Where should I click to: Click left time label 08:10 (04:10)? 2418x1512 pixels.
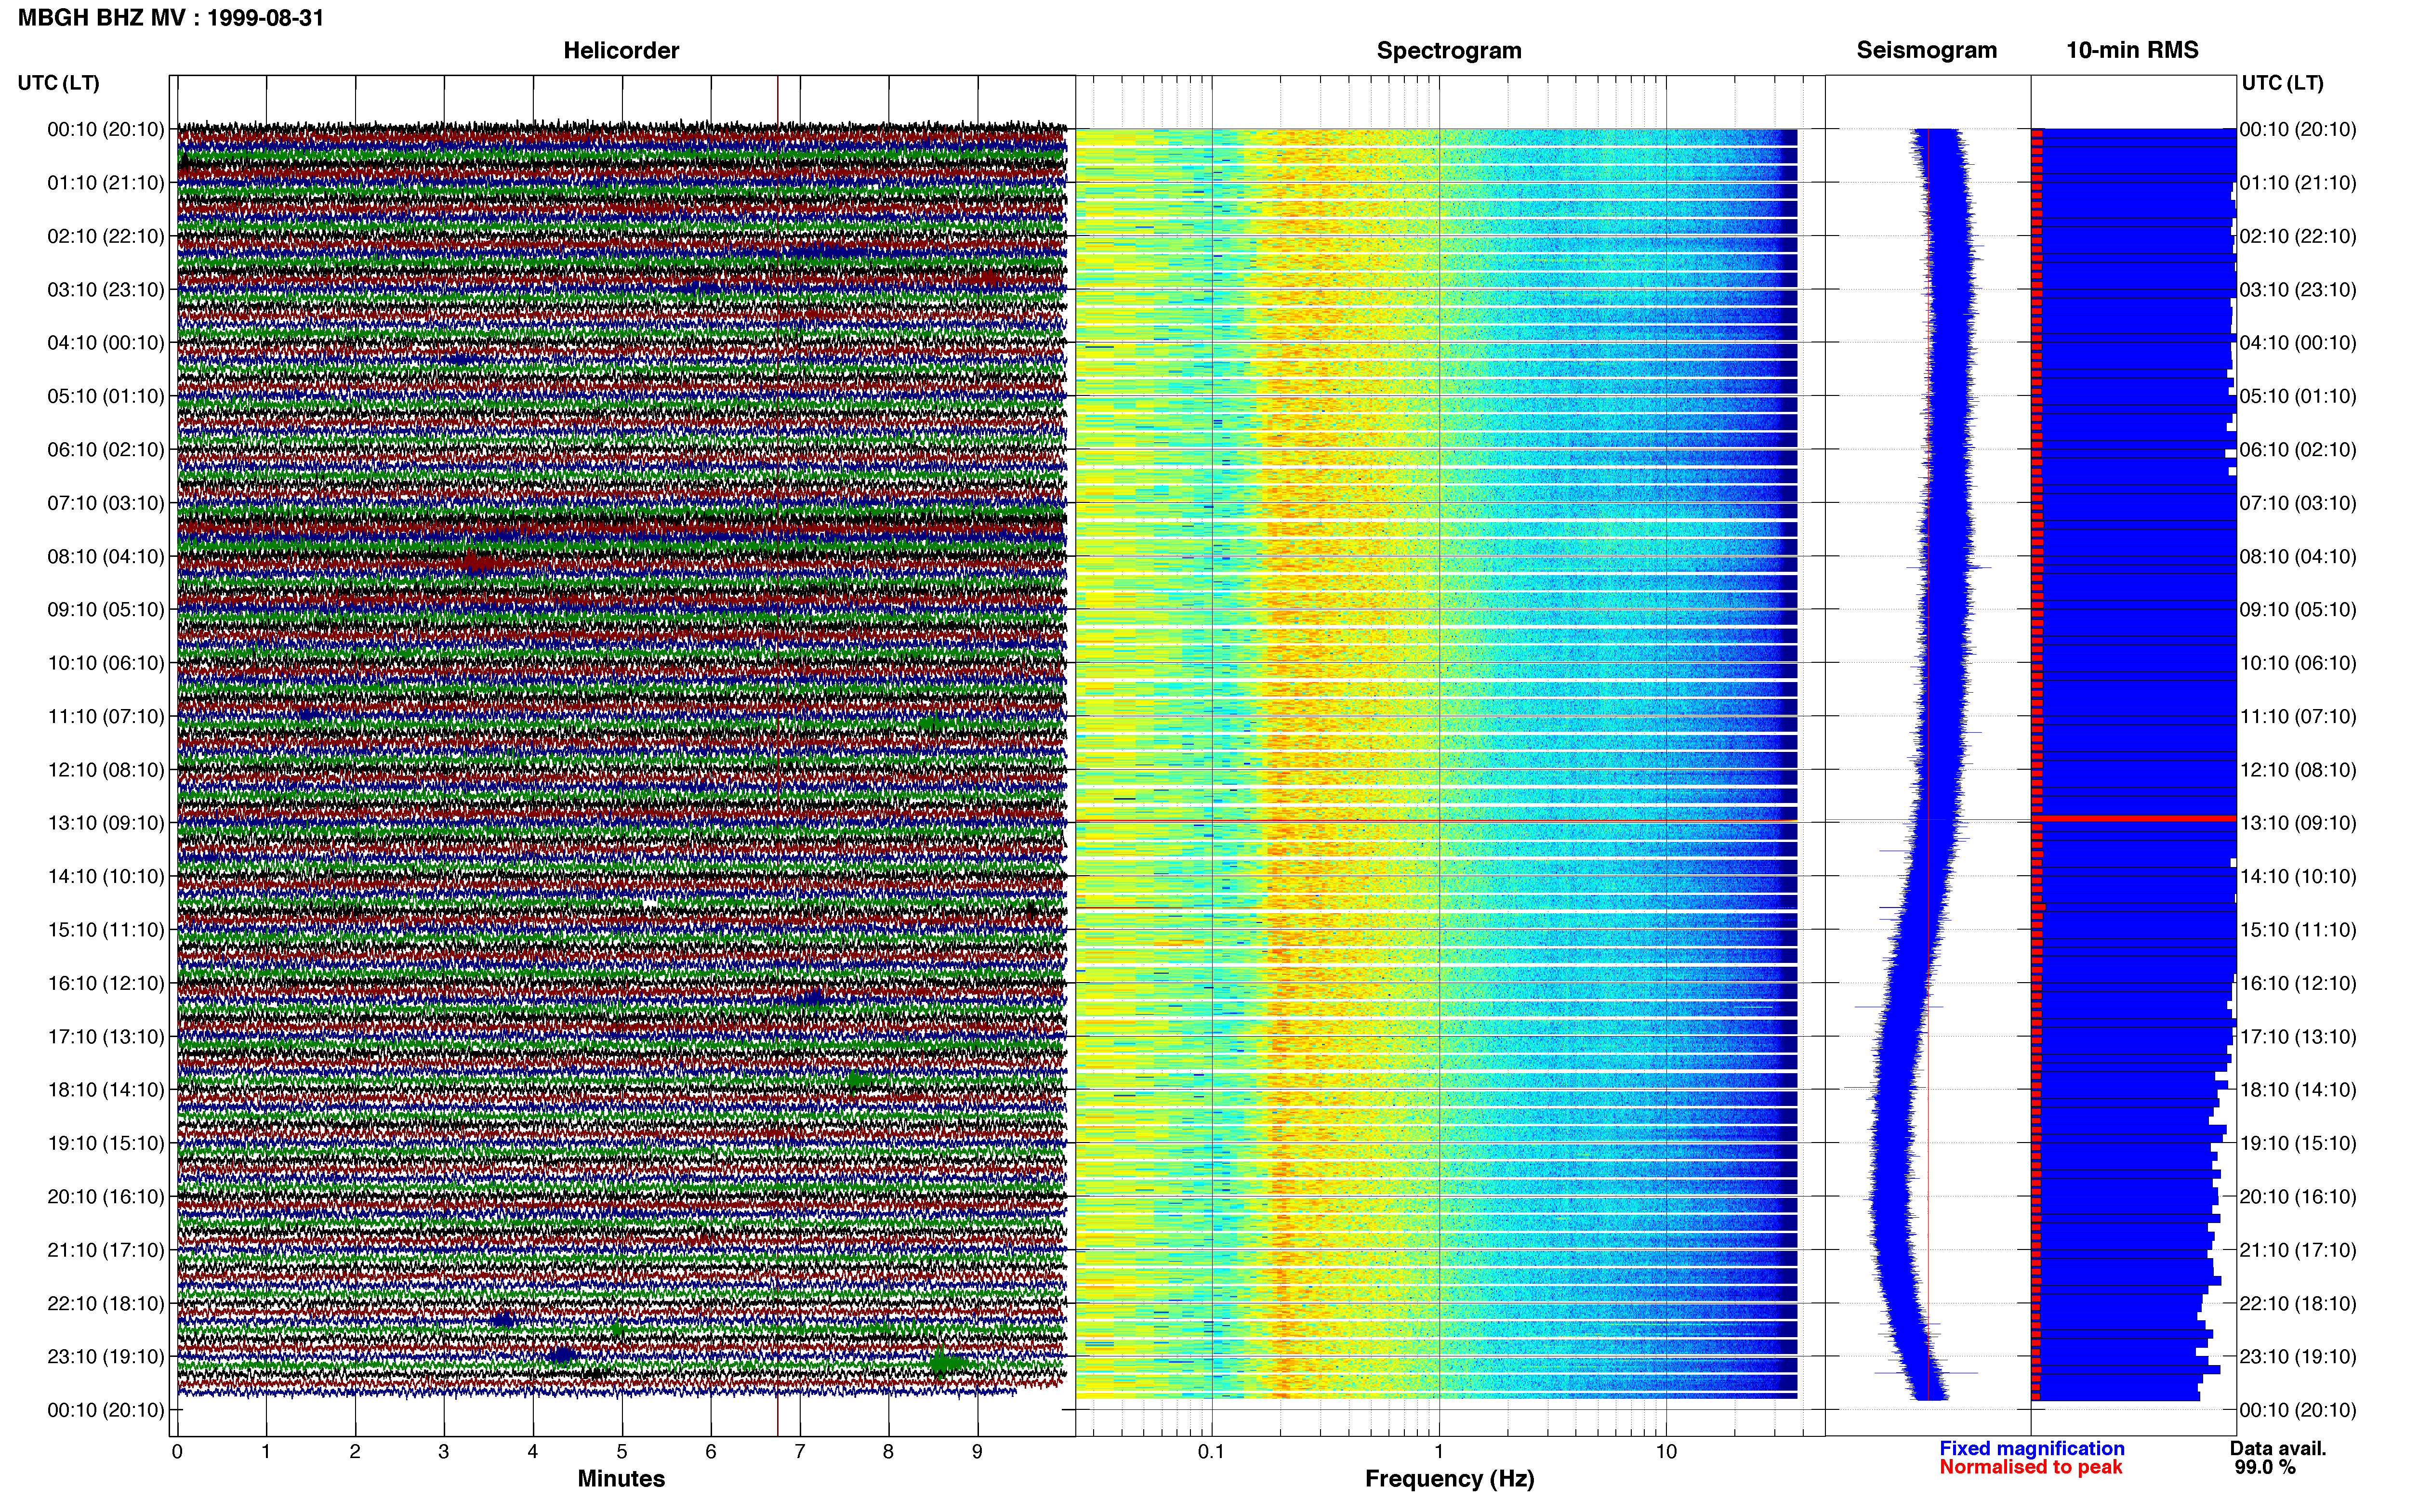coord(106,556)
